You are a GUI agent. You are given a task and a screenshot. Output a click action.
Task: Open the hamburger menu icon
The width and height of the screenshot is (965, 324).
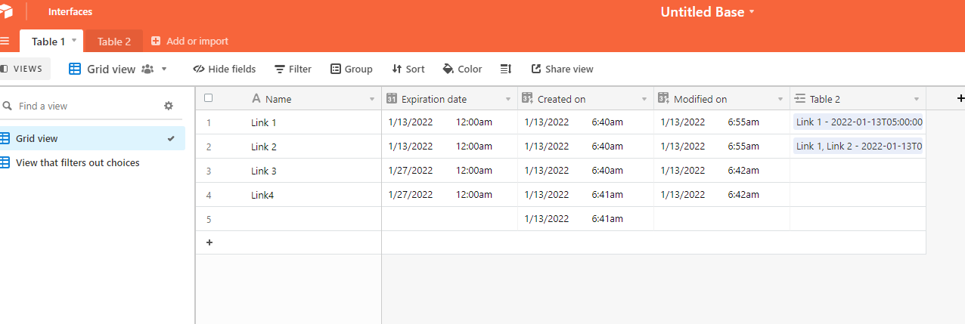click(5, 41)
